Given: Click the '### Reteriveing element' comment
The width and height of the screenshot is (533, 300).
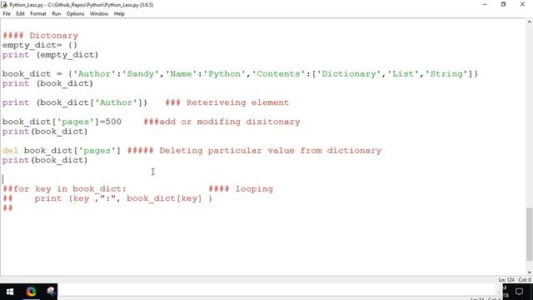Looking at the screenshot, I should pos(227,102).
